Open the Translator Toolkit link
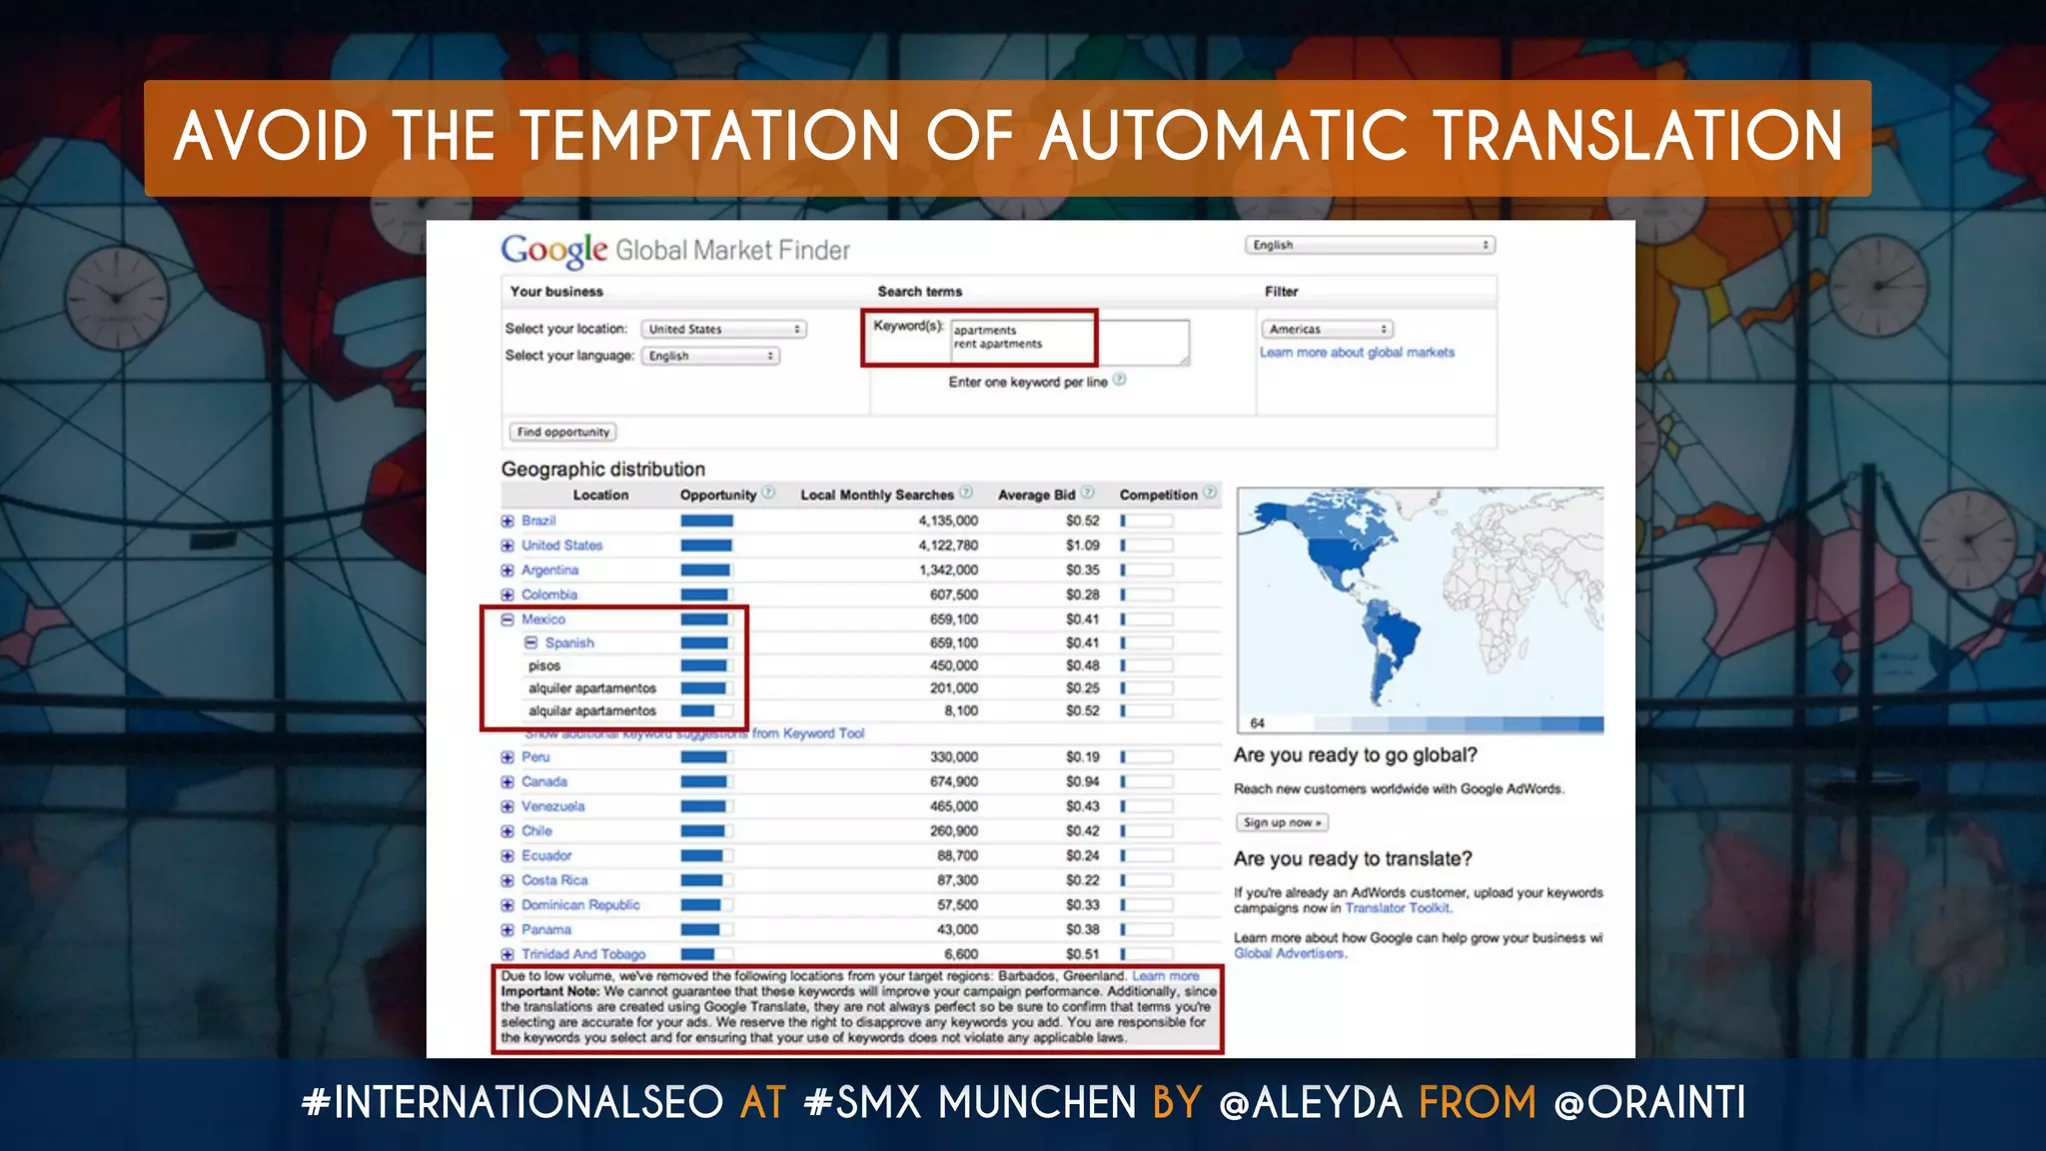The image size is (2046, 1151). pyautogui.click(x=1397, y=908)
